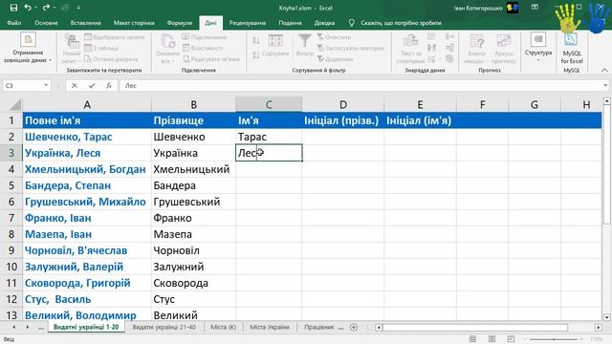This screenshot has height=344, width=612.
Task: Select the row 7 header
Action: [11, 218]
